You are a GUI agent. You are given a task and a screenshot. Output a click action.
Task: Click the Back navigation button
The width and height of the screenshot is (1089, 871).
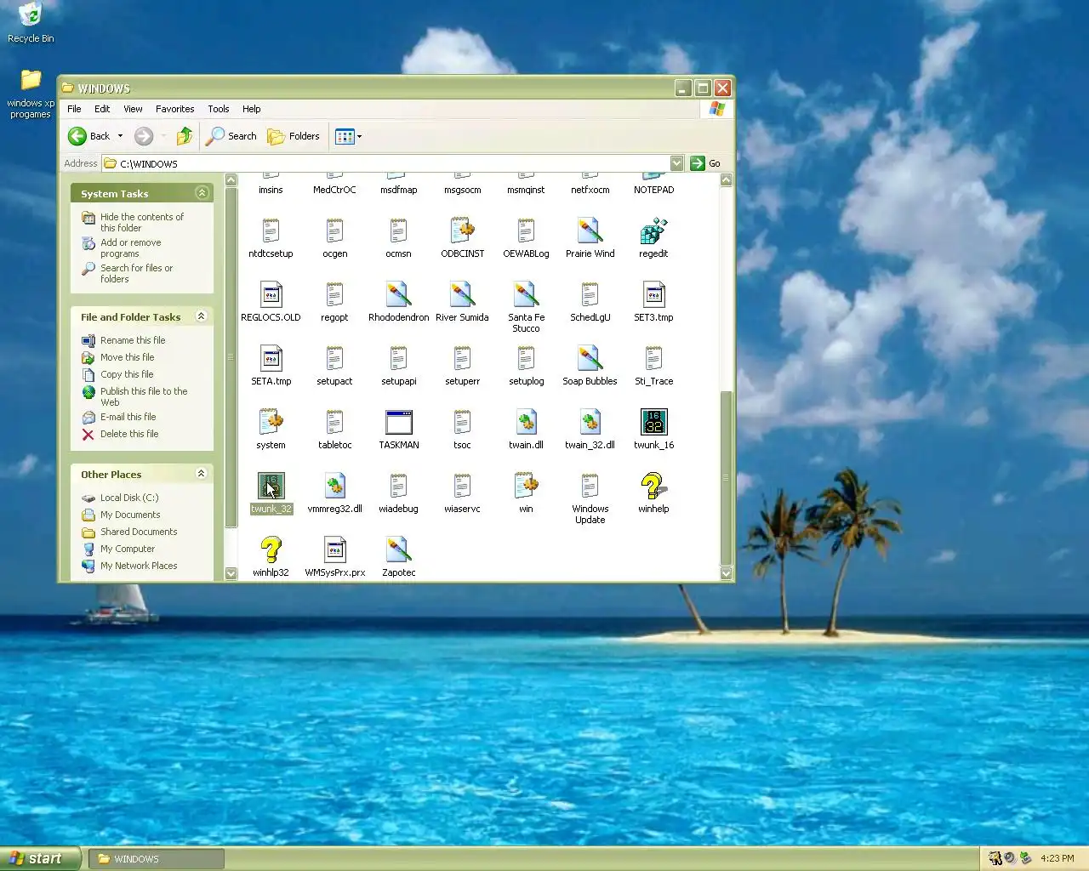pos(88,136)
